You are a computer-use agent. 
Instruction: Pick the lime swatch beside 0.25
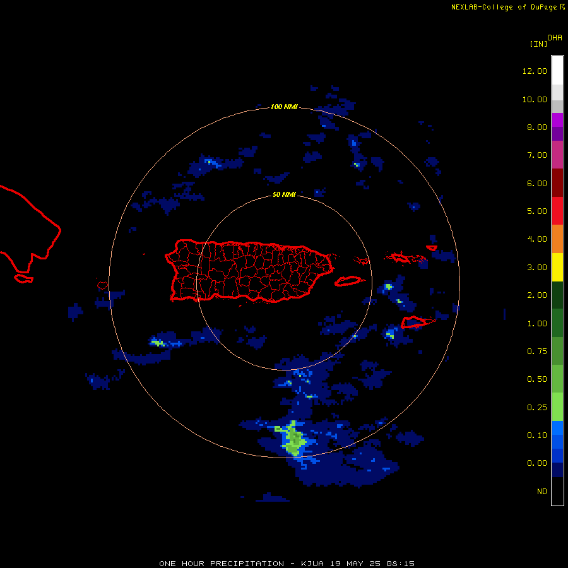pos(557,407)
